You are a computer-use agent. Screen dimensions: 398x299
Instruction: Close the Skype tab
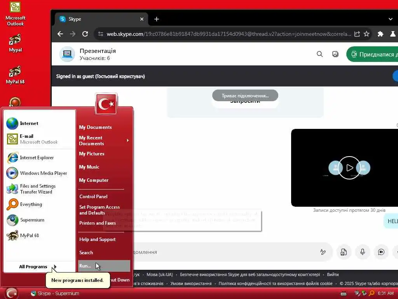(x=142, y=19)
